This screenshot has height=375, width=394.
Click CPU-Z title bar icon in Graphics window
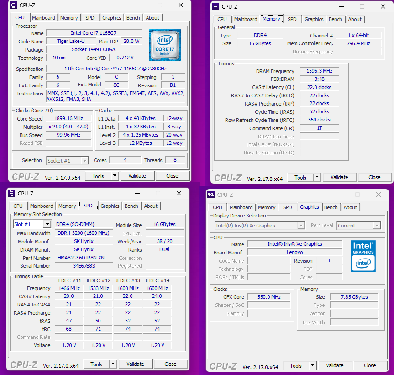tap(211, 195)
